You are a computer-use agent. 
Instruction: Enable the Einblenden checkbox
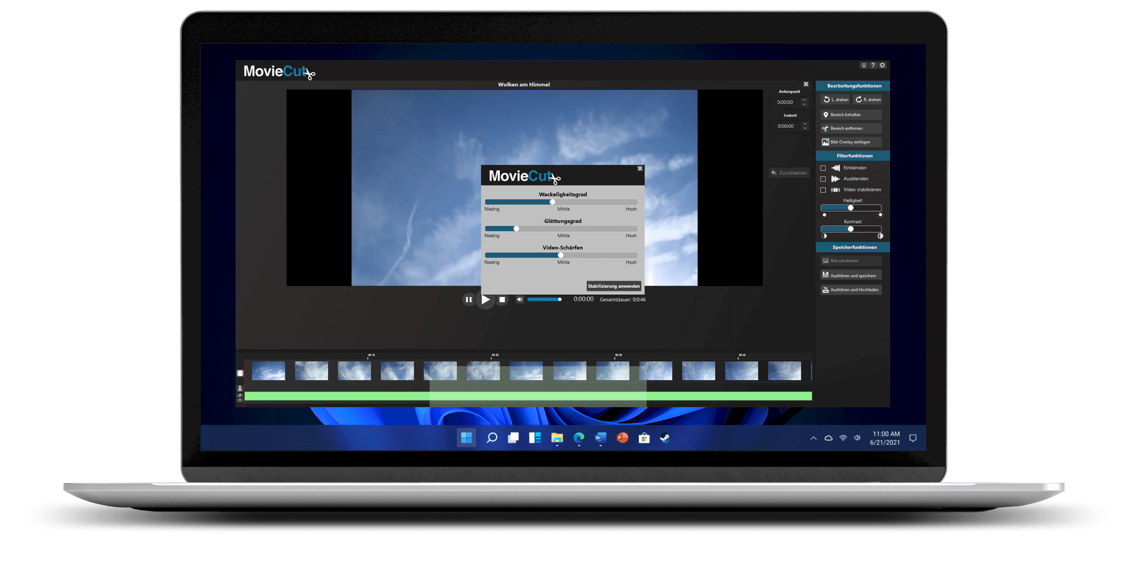coord(823,168)
